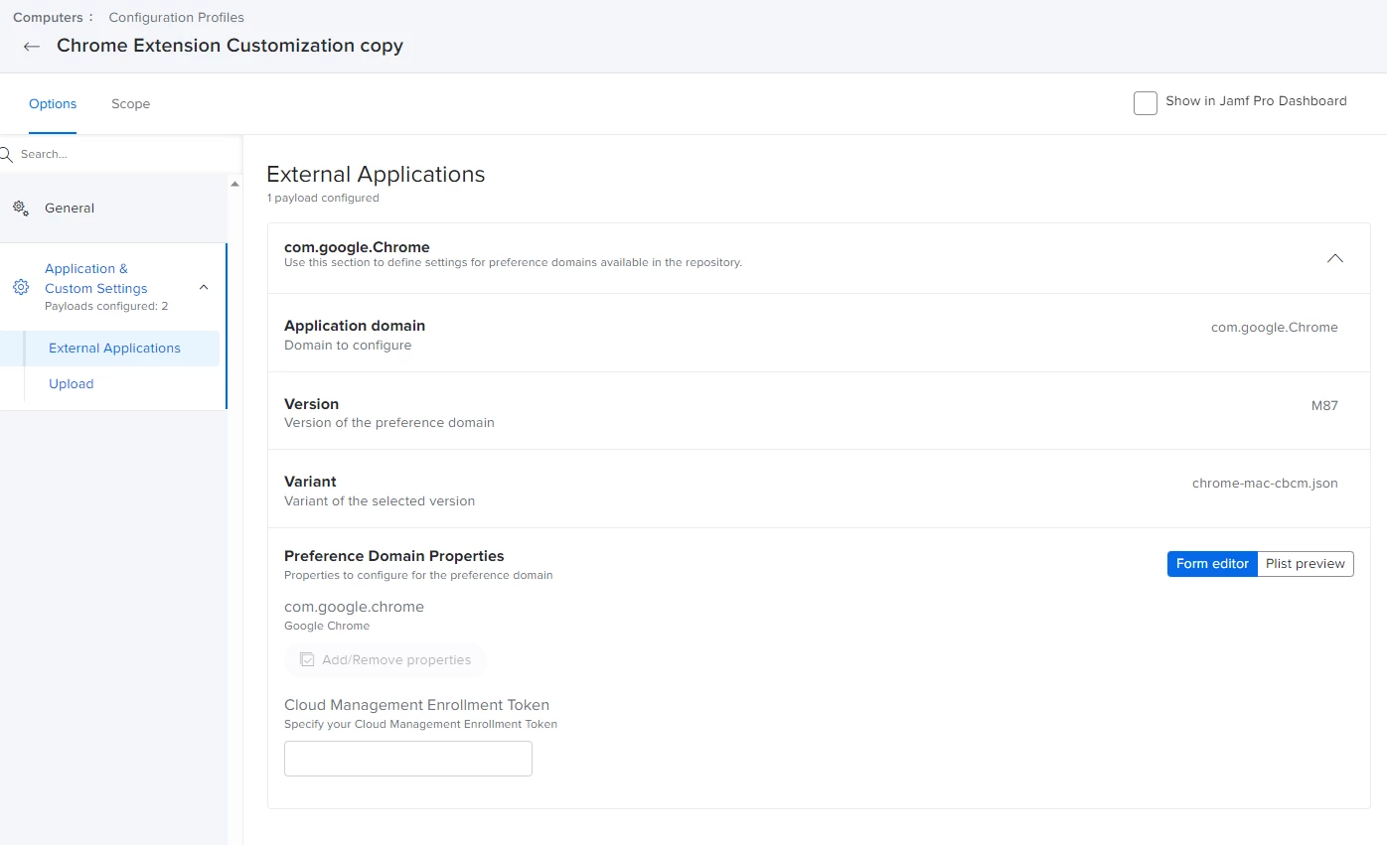Collapse the com.google.Chrome payload section
The height and width of the screenshot is (845, 1387).
click(x=1335, y=258)
